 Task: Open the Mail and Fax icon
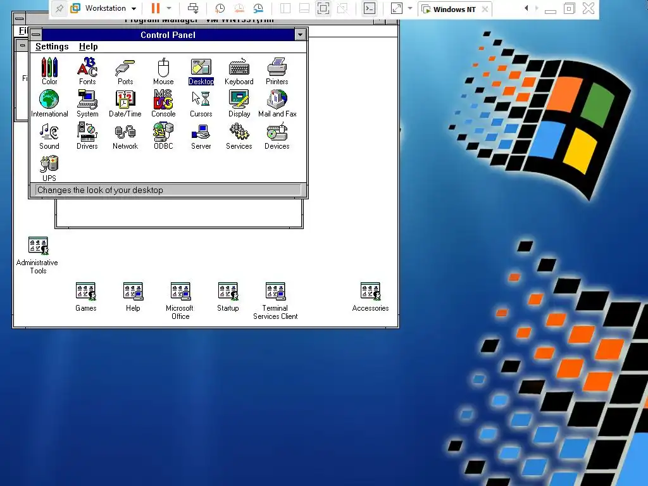[277, 103]
